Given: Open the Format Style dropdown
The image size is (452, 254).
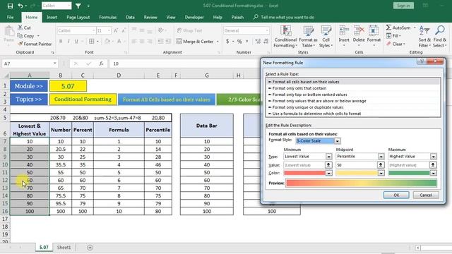Looking at the screenshot, I should click(337, 141).
